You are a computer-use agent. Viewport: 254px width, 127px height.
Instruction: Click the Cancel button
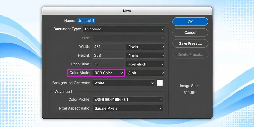pyautogui.click(x=190, y=33)
